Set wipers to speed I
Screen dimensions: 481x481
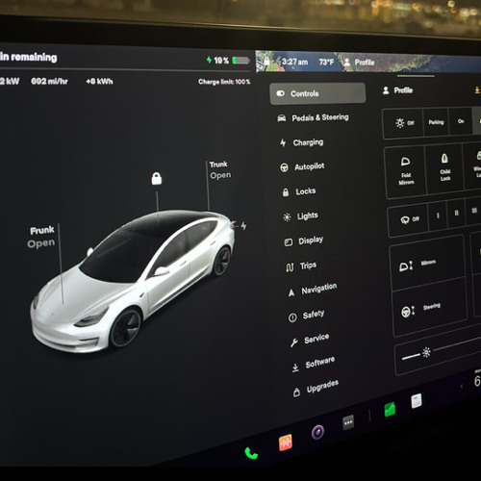438,215
